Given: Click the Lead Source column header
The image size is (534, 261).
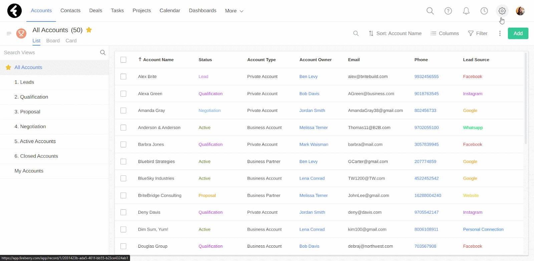Looking at the screenshot, I should [x=476, y=60].
